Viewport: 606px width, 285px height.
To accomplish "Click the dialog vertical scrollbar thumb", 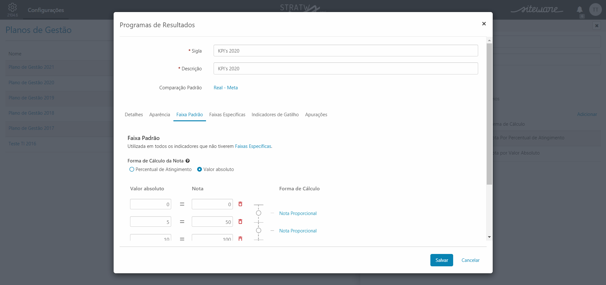I will tap(489, 114).
